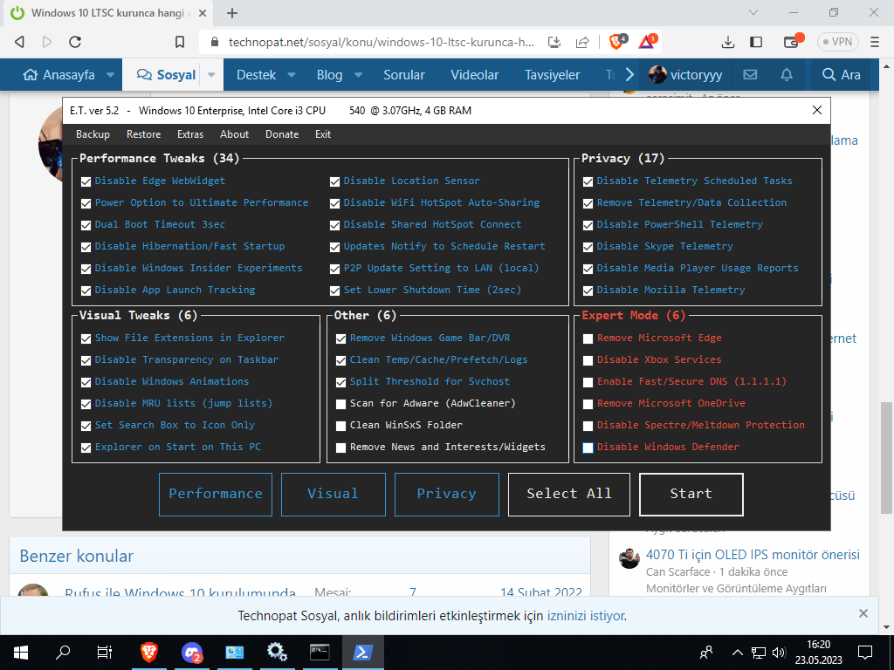Viewport: 894px width, 670px height.
Task: Click the Start button in E.T.
Action: (x=691, y=495)
